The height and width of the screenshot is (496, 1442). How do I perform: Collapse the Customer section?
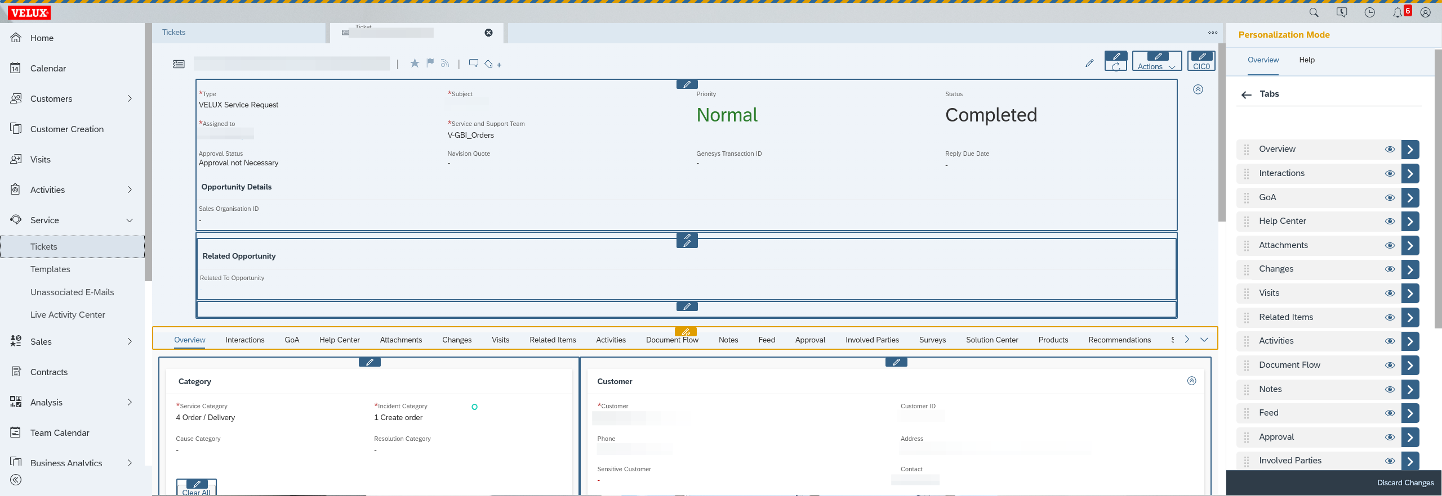[x=1192, y=381]
